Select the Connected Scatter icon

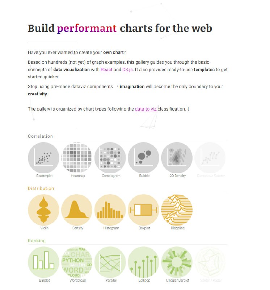[210, 157]
